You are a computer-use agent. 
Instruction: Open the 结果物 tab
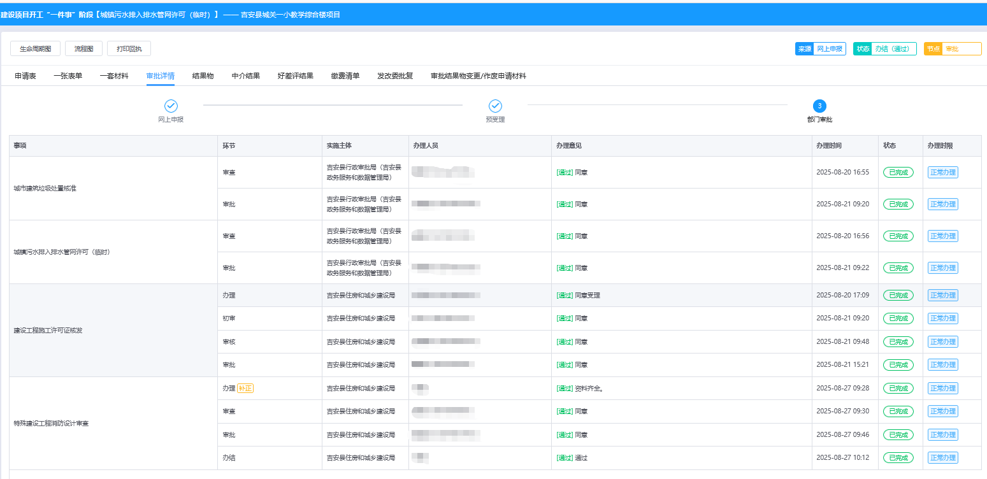coord(203,76)
